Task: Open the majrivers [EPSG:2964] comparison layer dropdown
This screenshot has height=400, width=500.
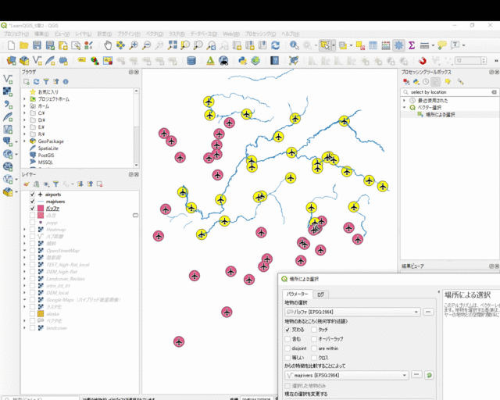Action: click(347, 375)
